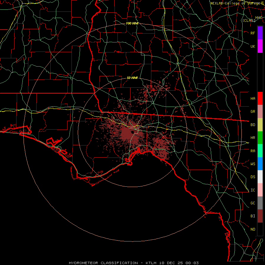
Task: Click the 50 NMI range ring label
Action: (132, 78)
